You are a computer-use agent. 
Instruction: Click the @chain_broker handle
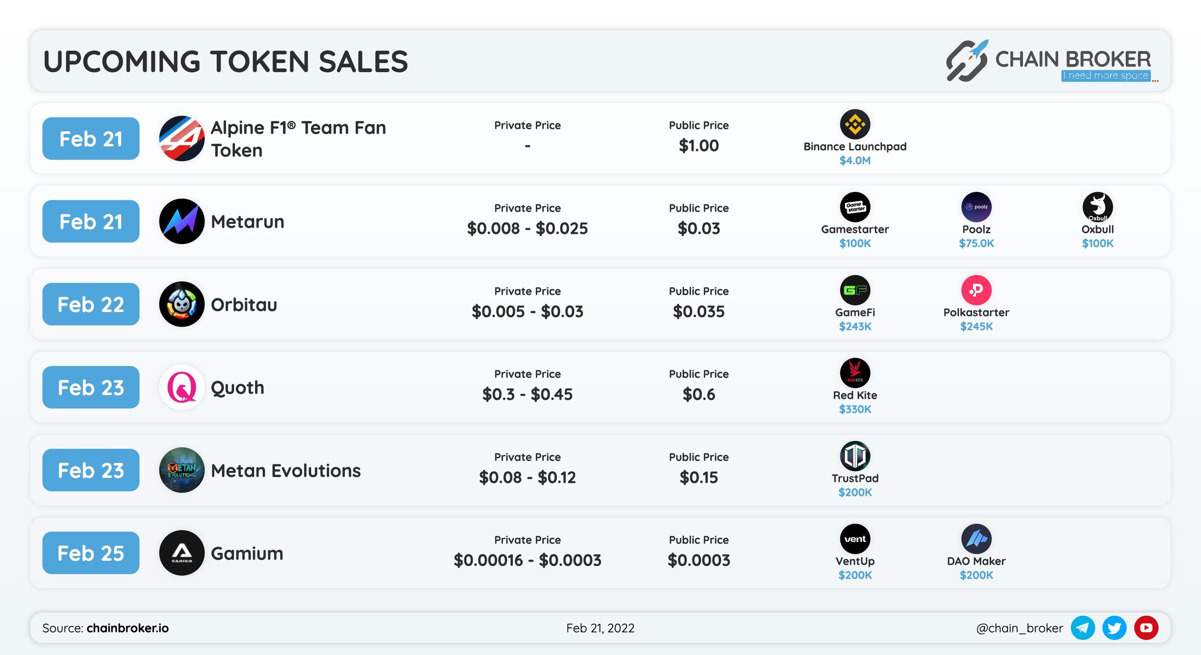coord(1019,628)
